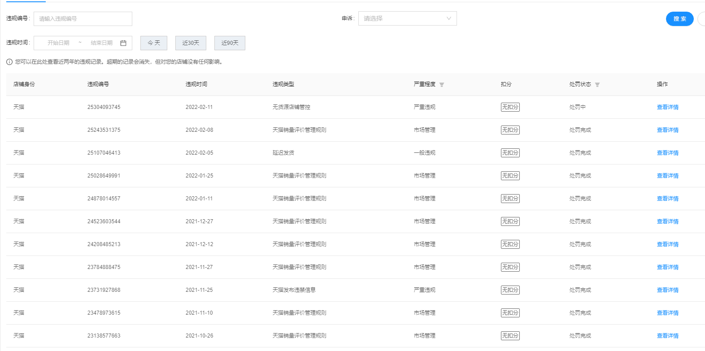Click 无扣分 tag in row 2021-11-25
The width and height of the screenshot is (705, 351).
[x=510, y=290]
